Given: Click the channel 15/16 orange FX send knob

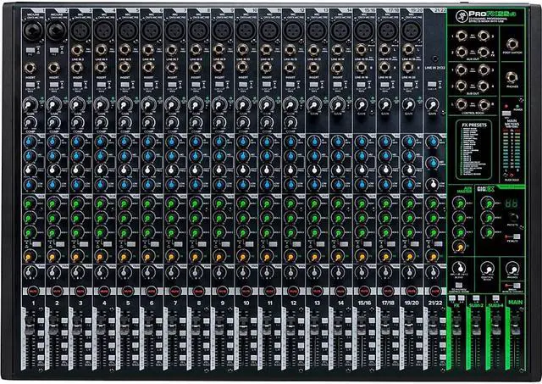Looking at the screenshot, I should [x=361, y=257].
